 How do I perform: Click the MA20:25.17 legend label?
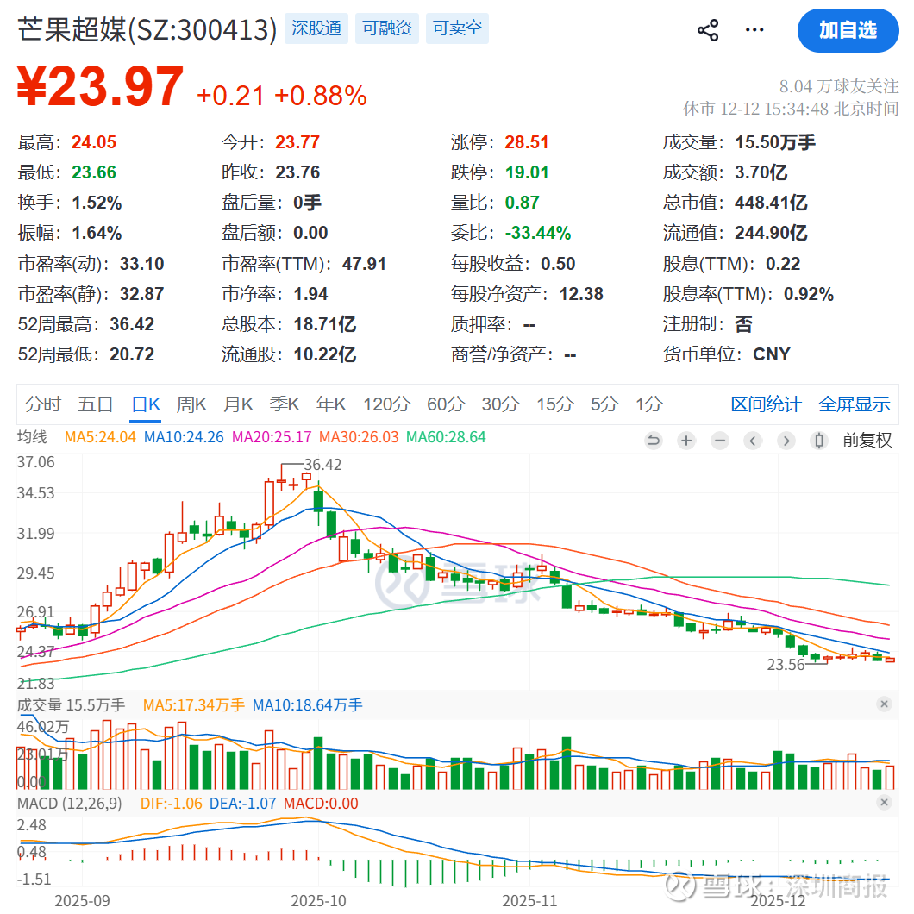(272, 437)
